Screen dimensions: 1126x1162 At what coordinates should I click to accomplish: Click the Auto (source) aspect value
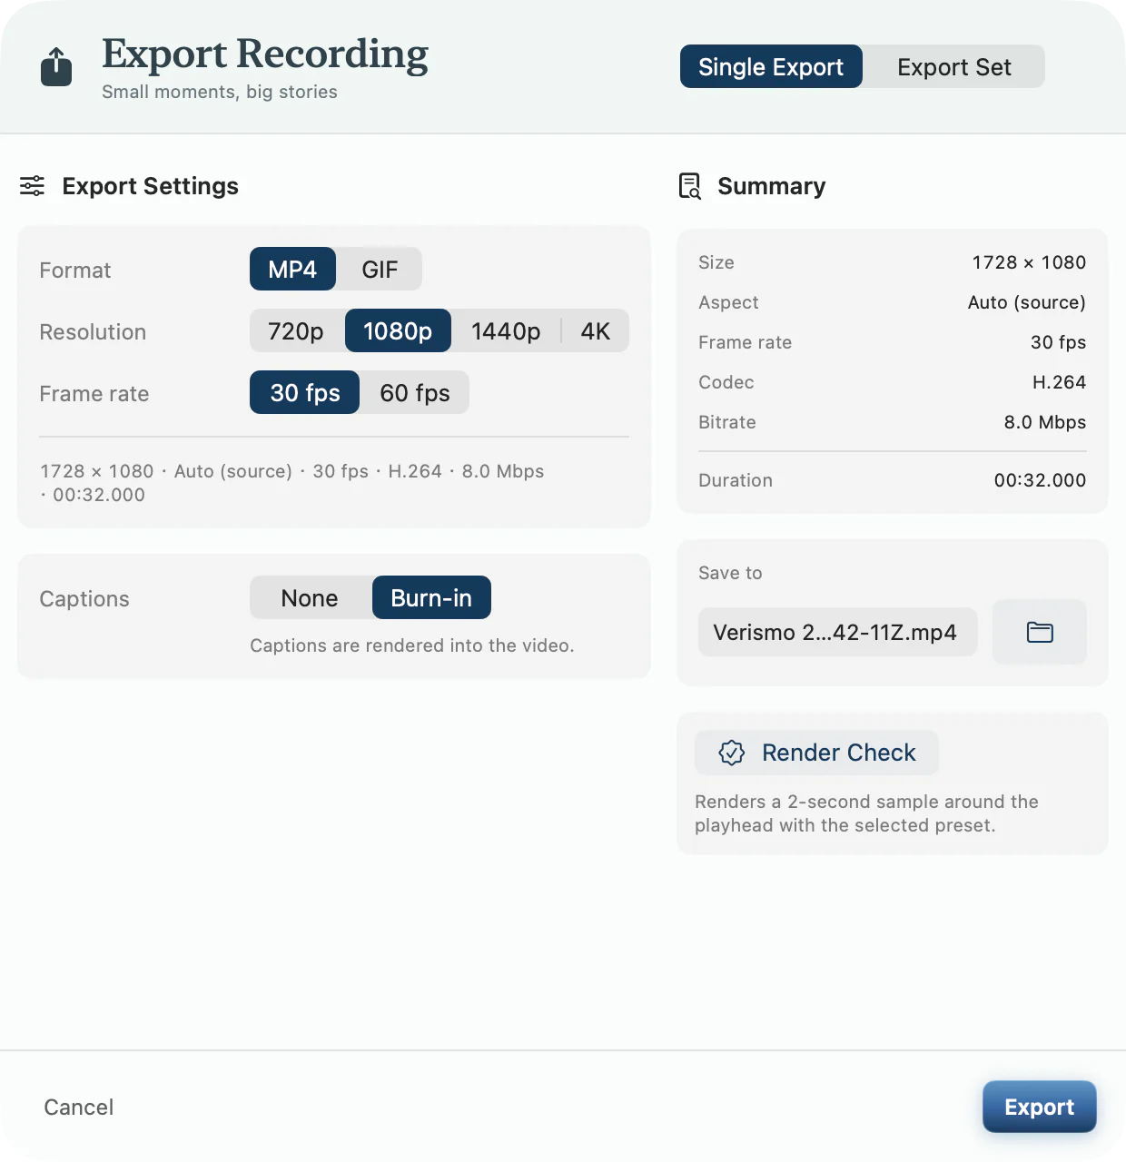1027,302
